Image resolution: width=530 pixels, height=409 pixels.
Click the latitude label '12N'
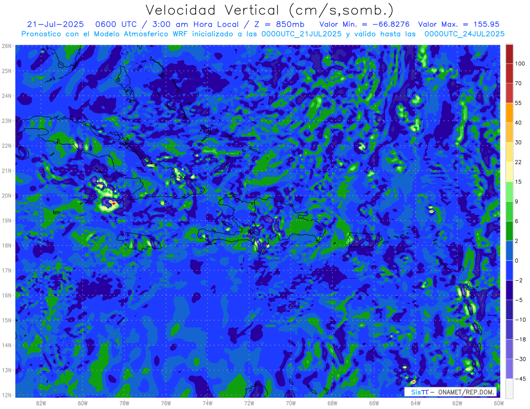(x=7, y=395)
